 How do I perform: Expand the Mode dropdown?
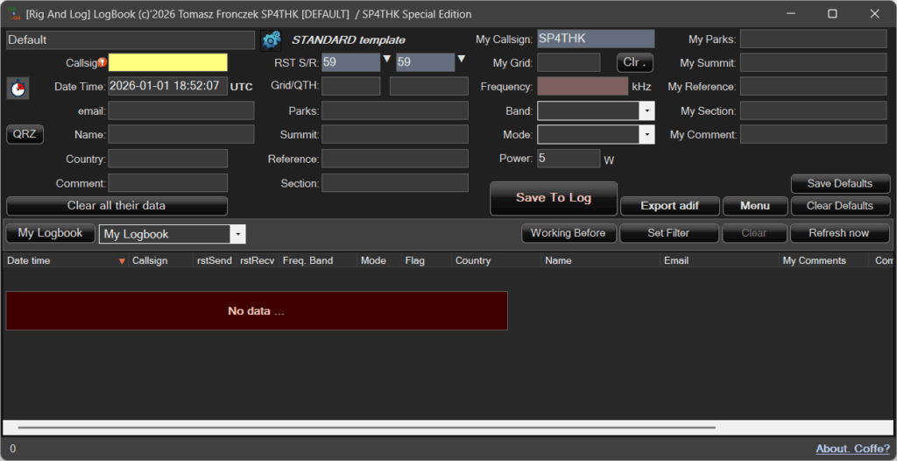(646, 135)
